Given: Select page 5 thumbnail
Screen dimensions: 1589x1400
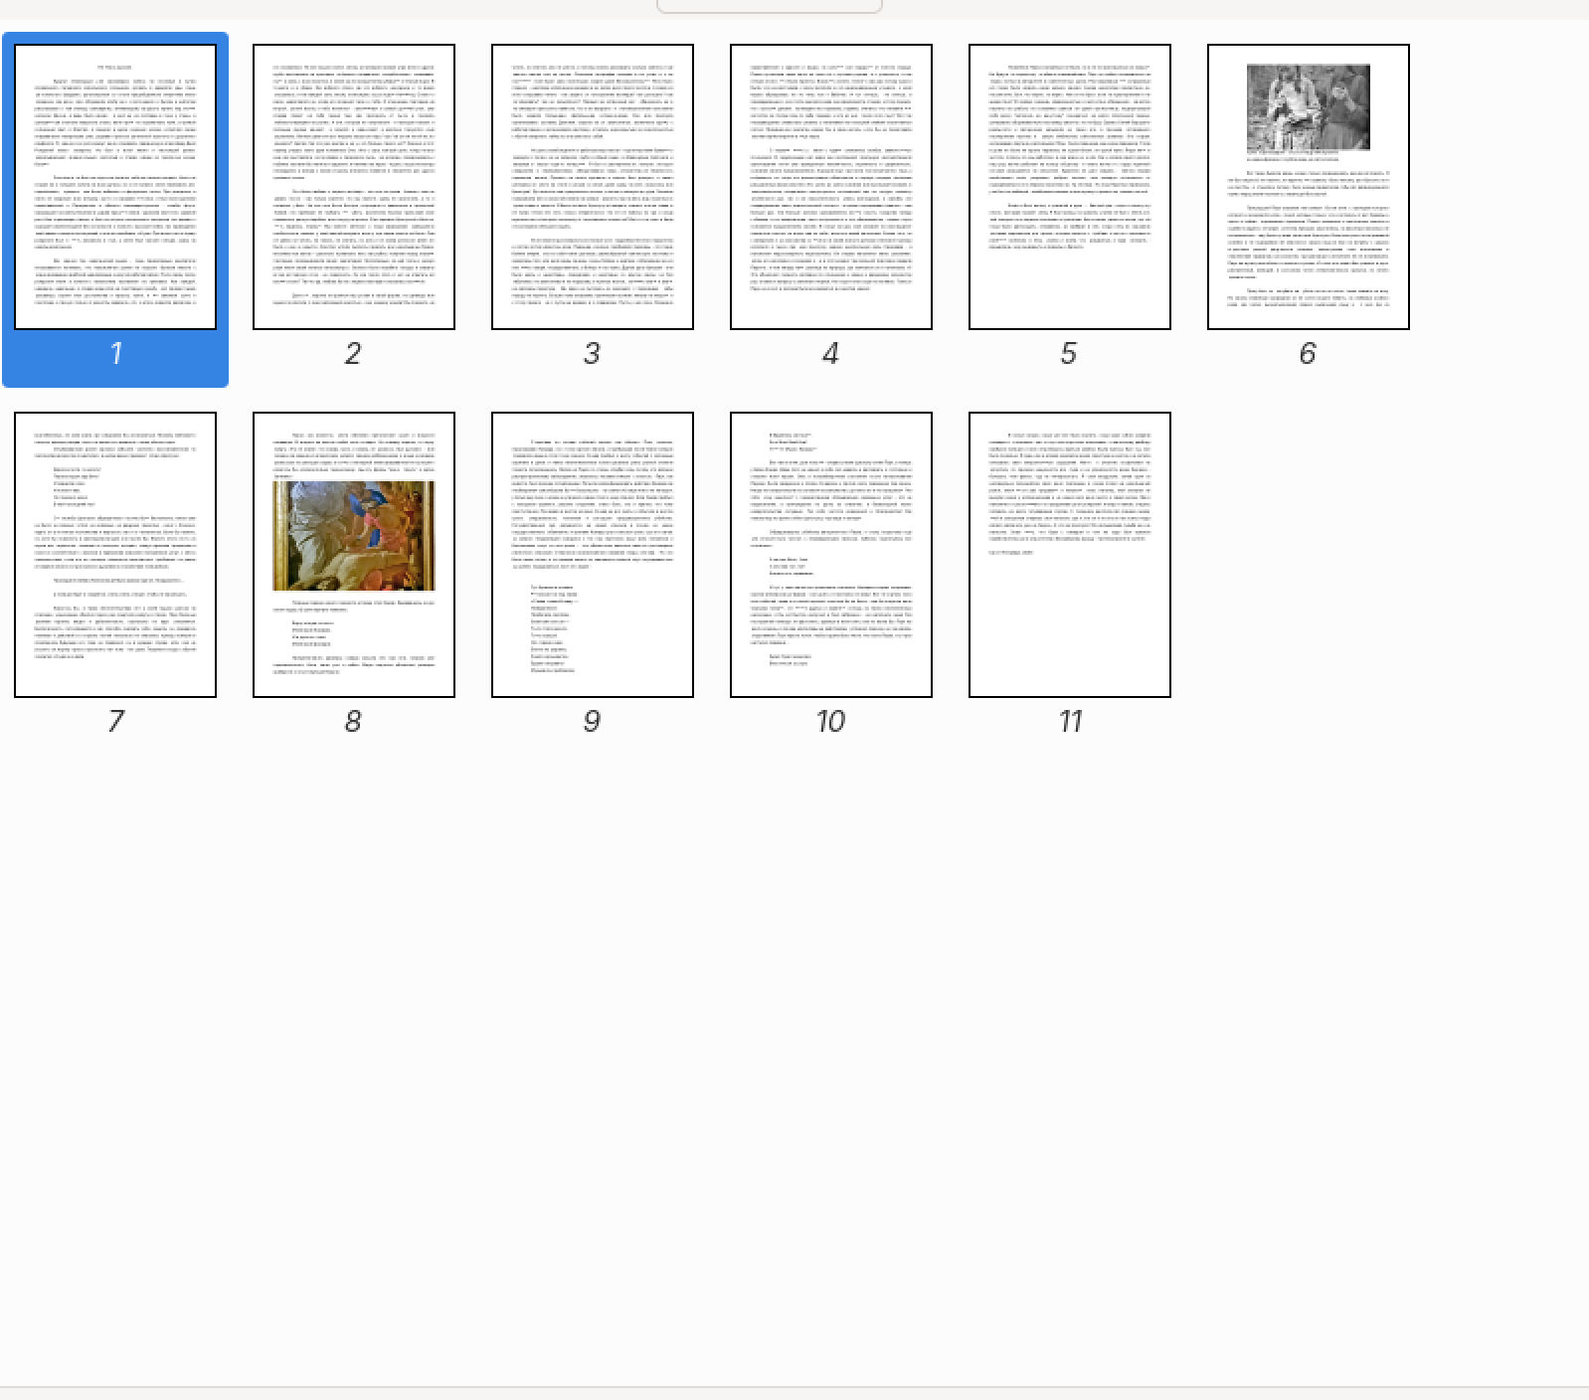Looking at the screenshot, I should (1070, 187).
